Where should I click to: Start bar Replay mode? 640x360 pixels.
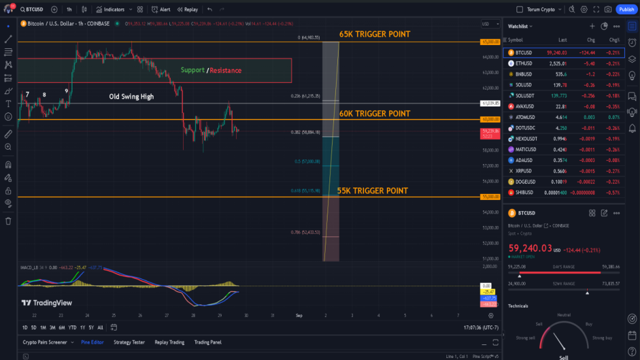tap(188, 9)
